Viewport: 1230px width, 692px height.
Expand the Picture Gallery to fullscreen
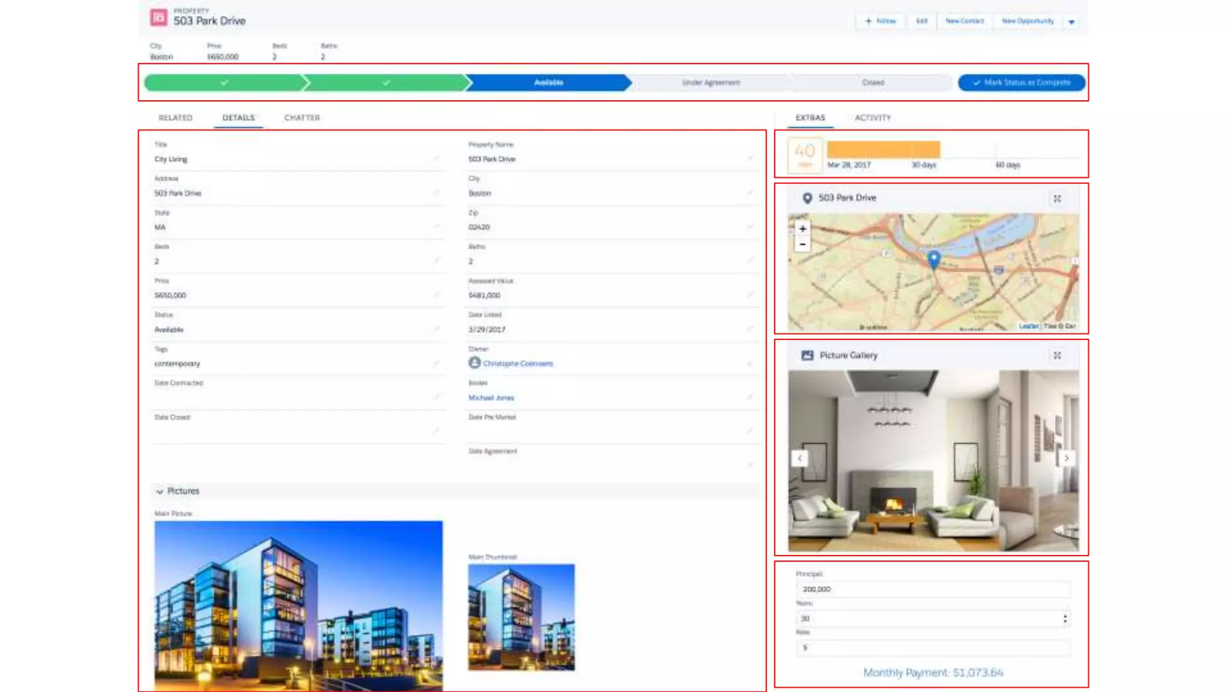[x=1057, y=356]
